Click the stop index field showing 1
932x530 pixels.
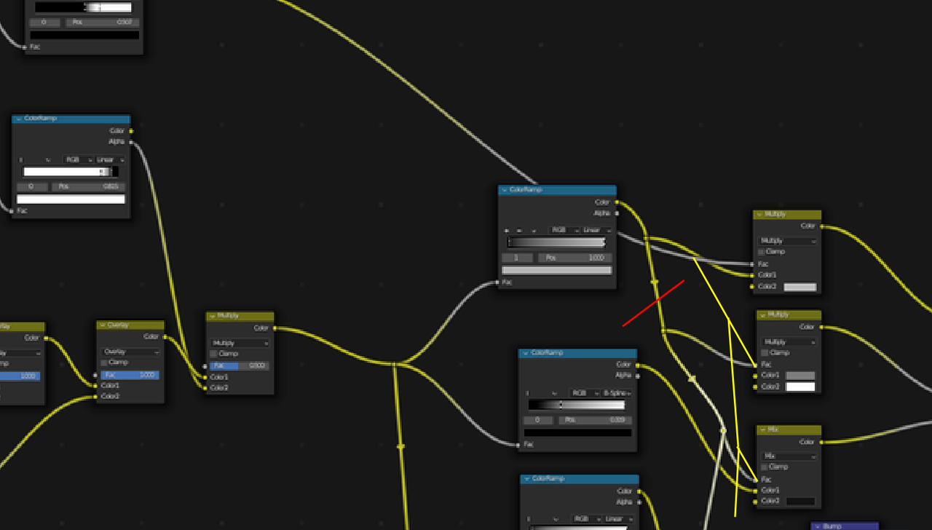click(518, 258)
